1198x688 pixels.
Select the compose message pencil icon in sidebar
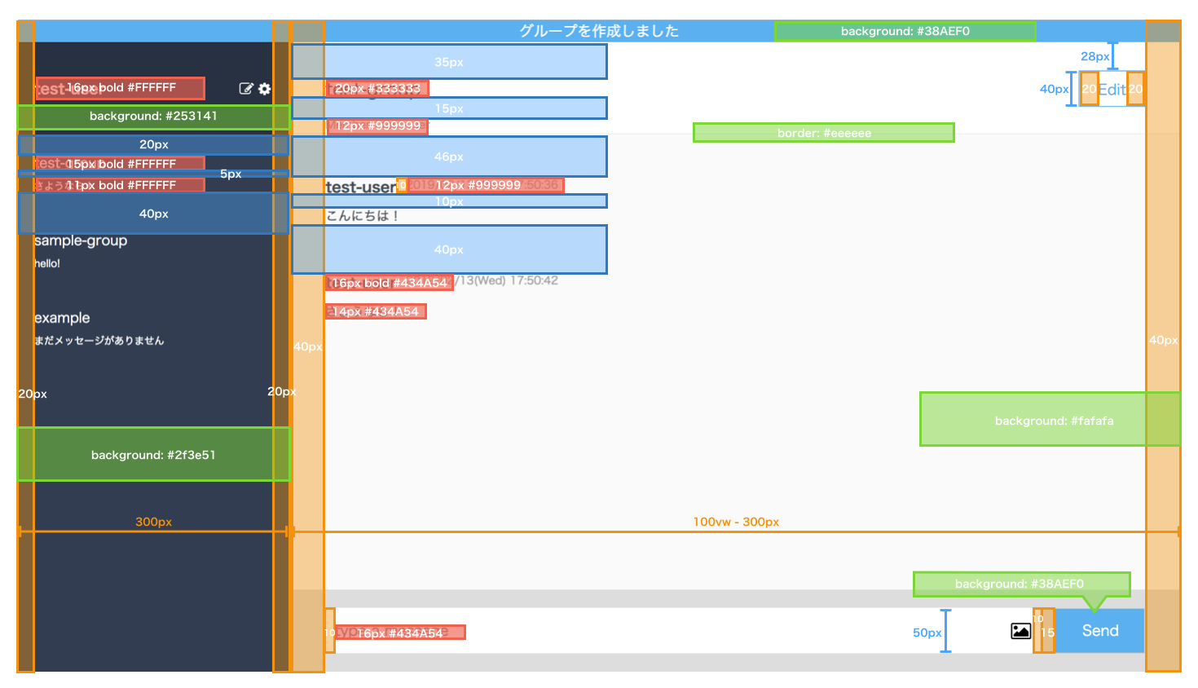click(x=246, y=89)
